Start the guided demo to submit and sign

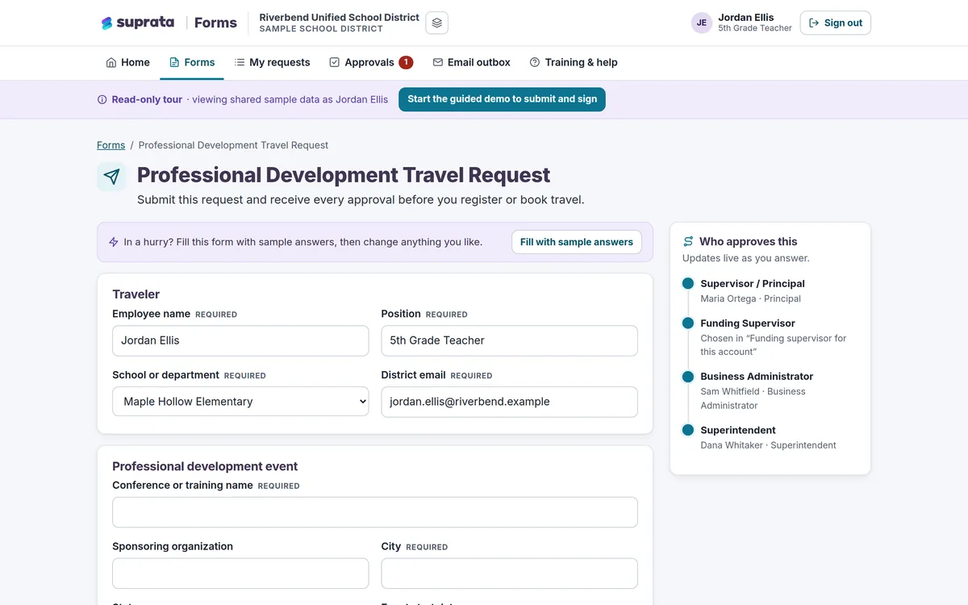502,99
